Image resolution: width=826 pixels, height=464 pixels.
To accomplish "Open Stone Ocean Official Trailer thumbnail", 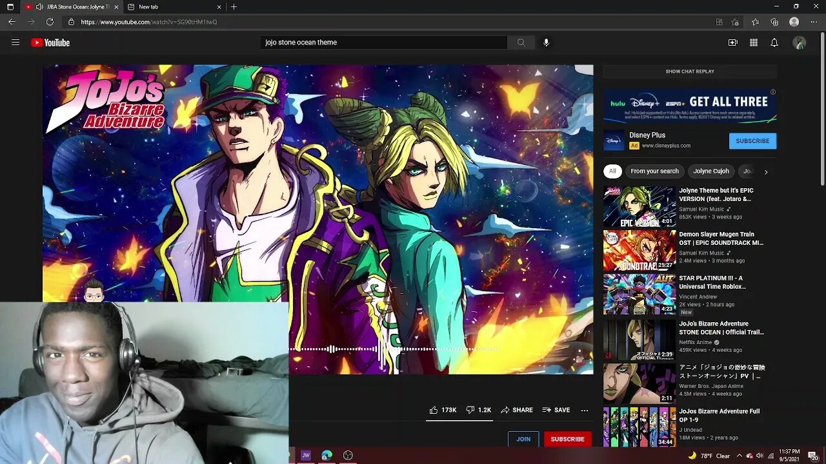I will 640,340.
